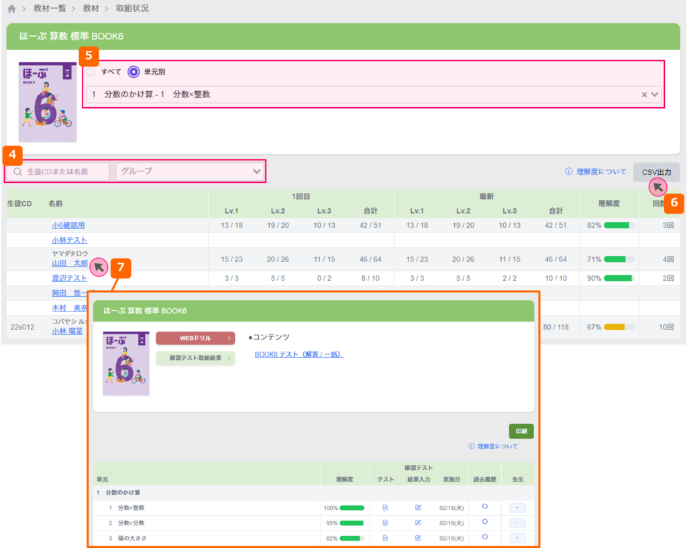Clear the selected unit with the × icon
The height and width of the screenshot is (548, 687).
pos(644,95)
